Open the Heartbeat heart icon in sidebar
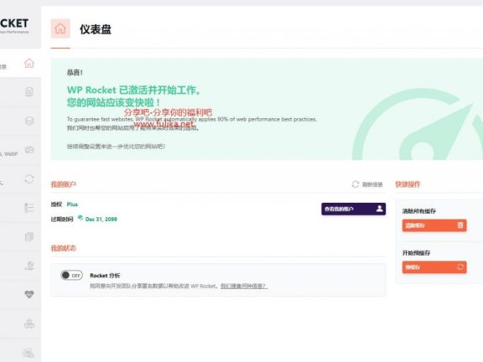 tap(29, 295)
